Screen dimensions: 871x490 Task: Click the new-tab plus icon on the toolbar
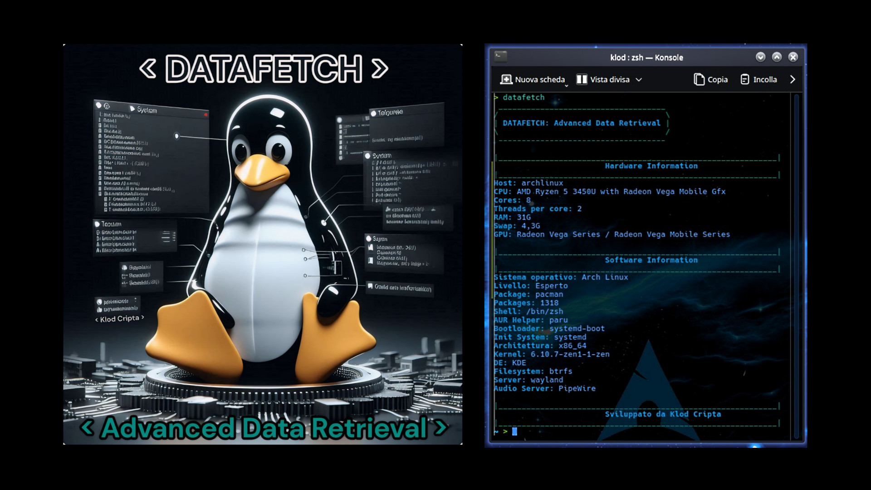(x=506, y=79)
